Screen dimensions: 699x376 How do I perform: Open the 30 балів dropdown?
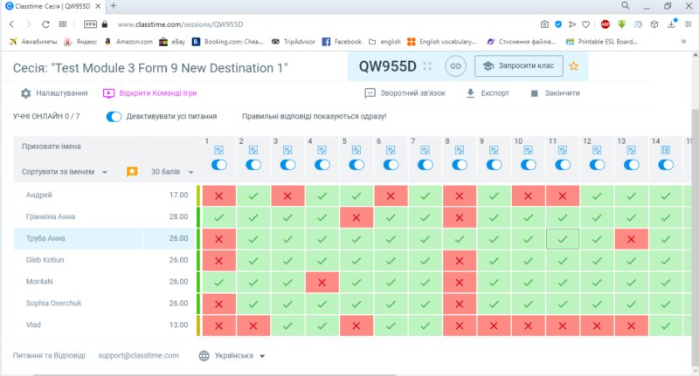click(x=172, y=172)
